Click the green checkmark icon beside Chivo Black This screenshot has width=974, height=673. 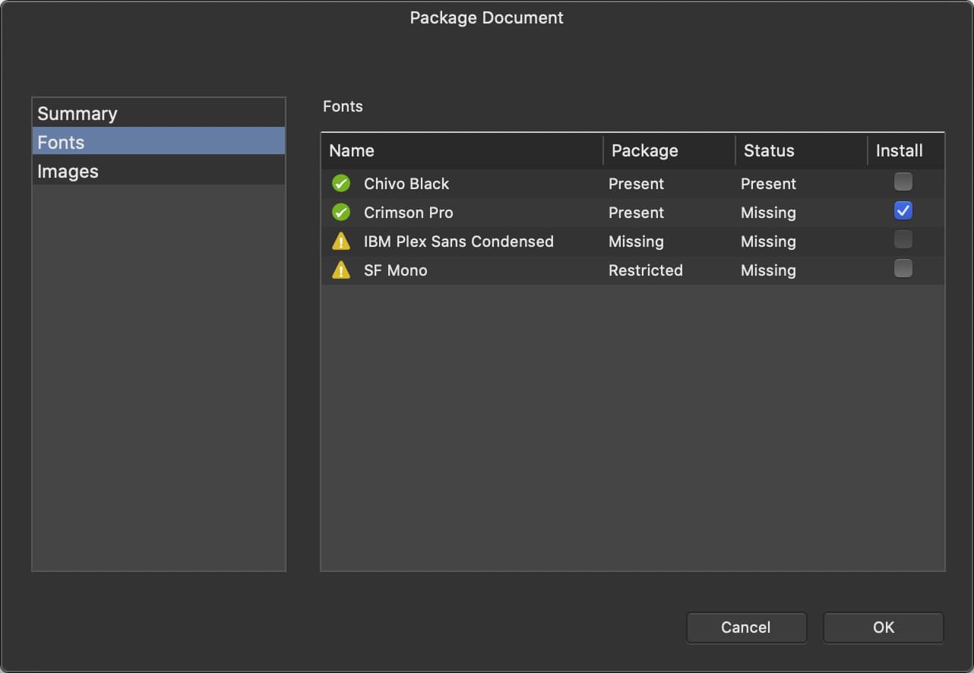[x=341, y=184]
